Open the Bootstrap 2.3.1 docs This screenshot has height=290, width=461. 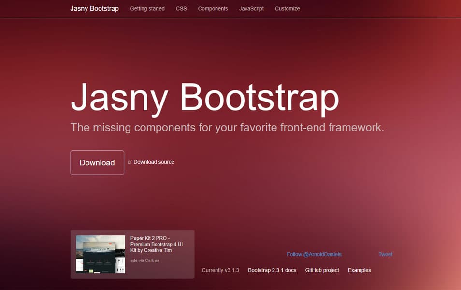272,270
